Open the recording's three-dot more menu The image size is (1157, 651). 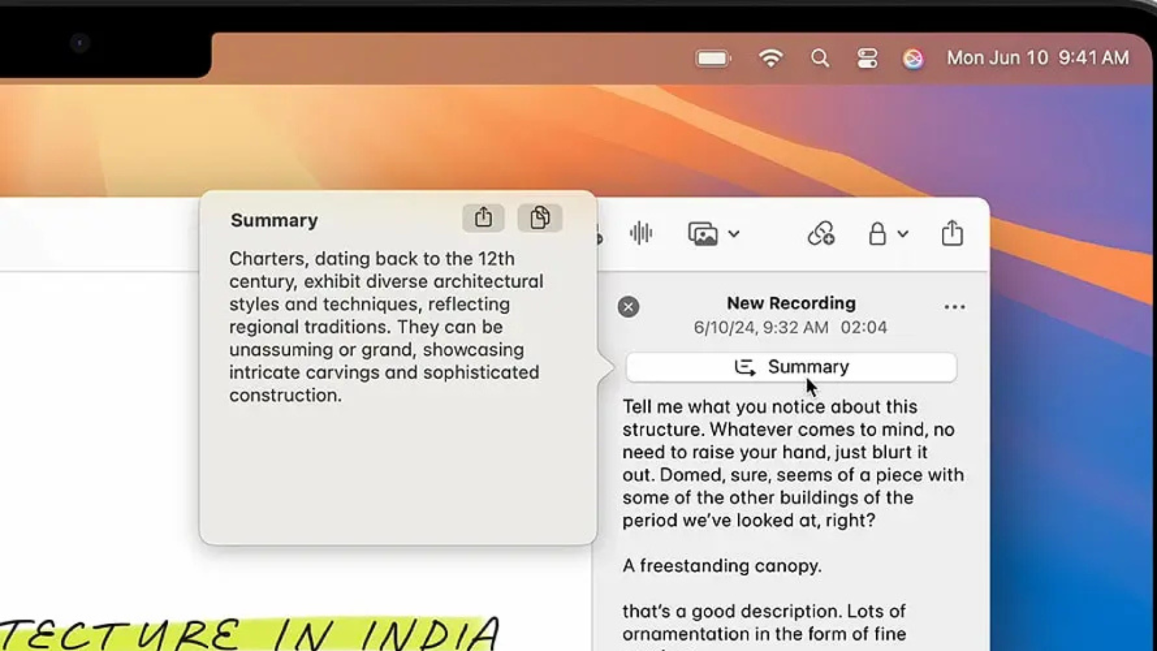(954, 307)
